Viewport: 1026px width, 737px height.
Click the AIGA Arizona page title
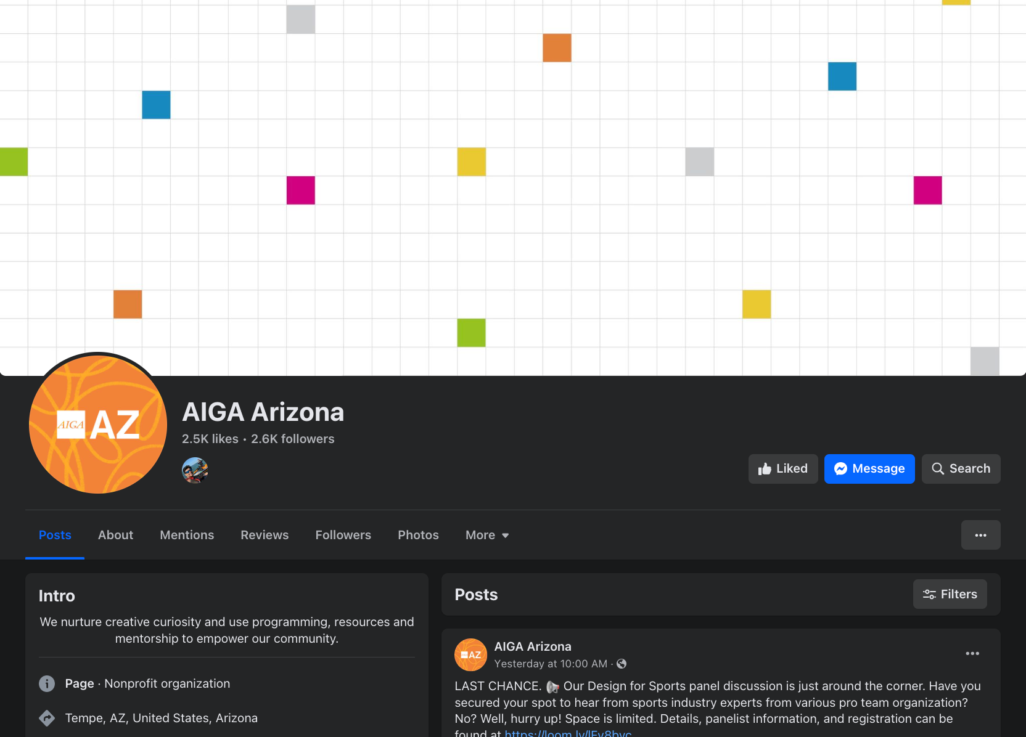coord(263,412)
